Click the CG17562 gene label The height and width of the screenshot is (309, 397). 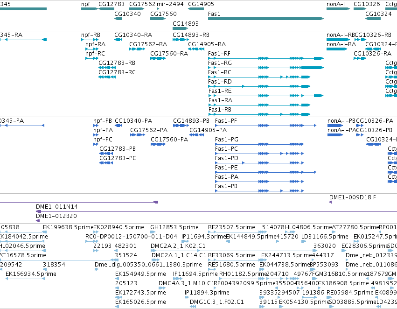142,4
